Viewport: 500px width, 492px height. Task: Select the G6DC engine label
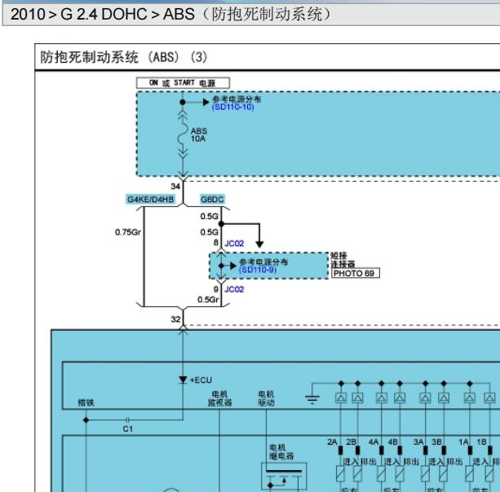(x=212, y=200)
